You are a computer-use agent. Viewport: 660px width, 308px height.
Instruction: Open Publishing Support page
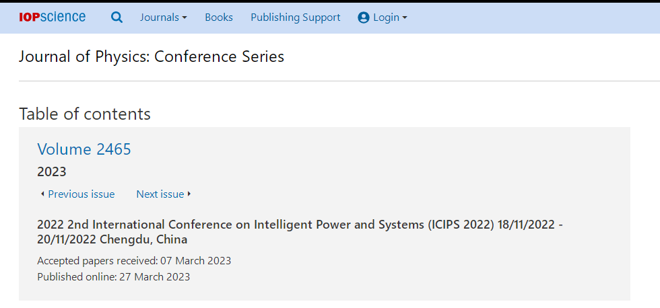point(296,17)
